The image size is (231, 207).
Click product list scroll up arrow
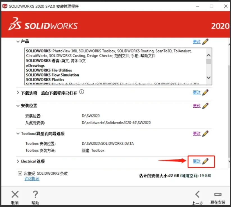[x=209, y=55]
